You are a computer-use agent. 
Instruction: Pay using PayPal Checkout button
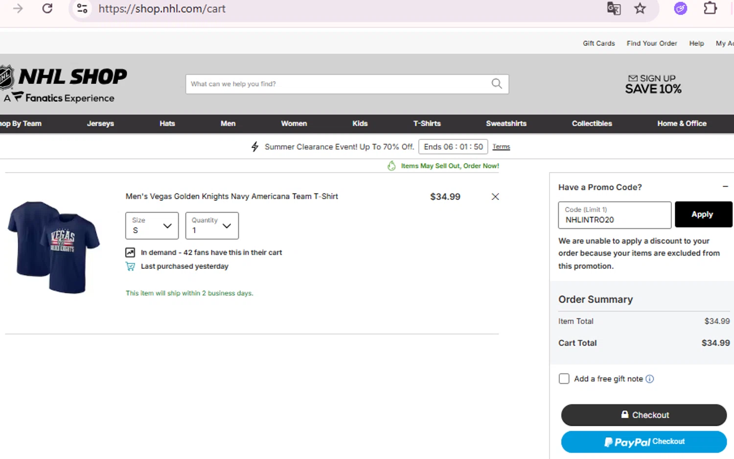[644, 442]
